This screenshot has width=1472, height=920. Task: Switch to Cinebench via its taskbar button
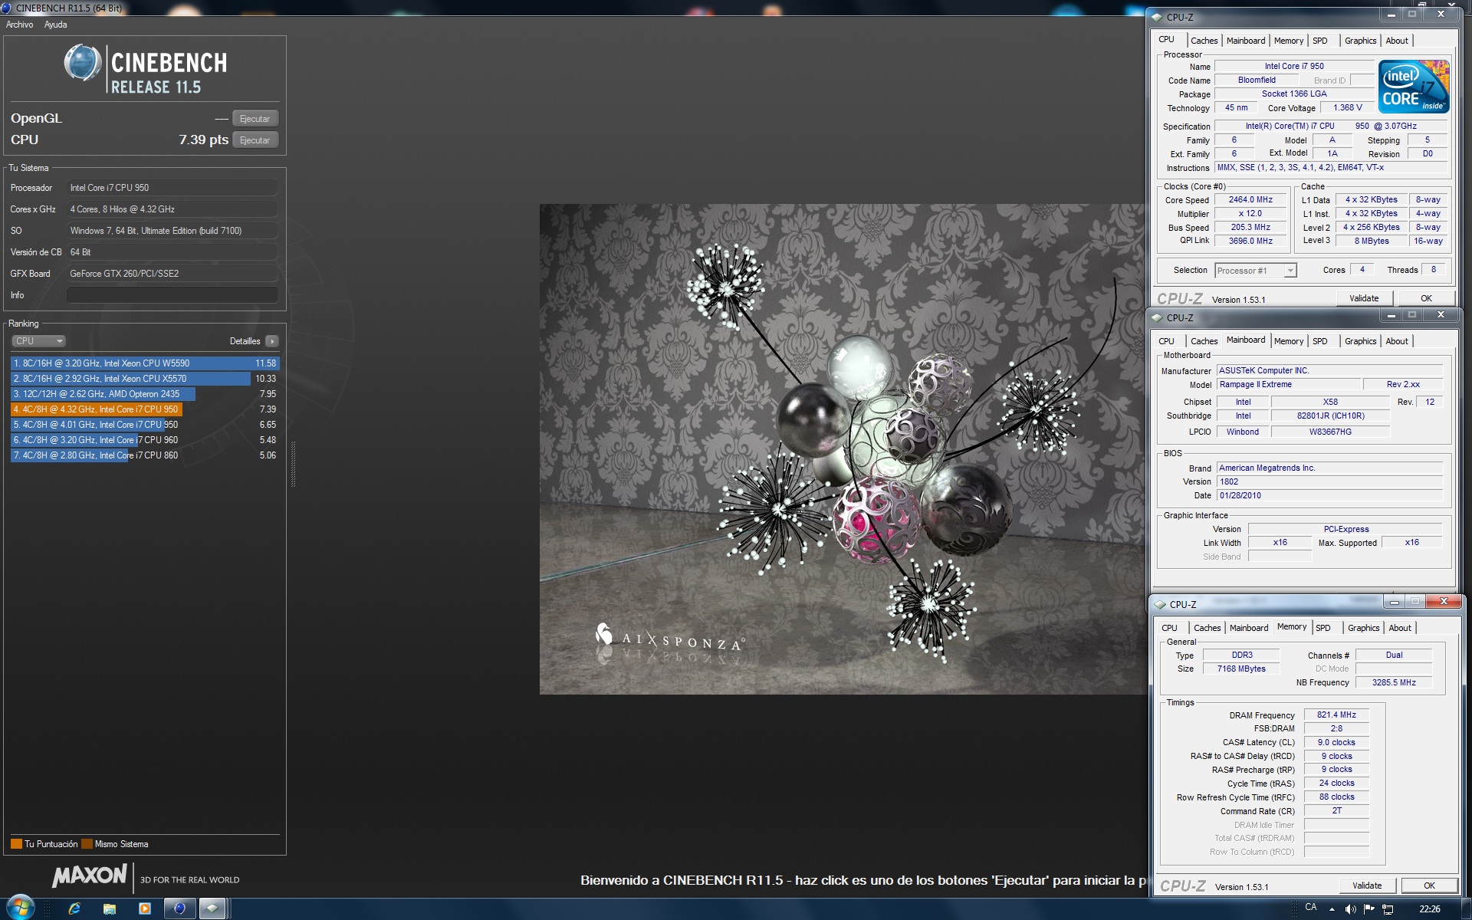point(179,909)
